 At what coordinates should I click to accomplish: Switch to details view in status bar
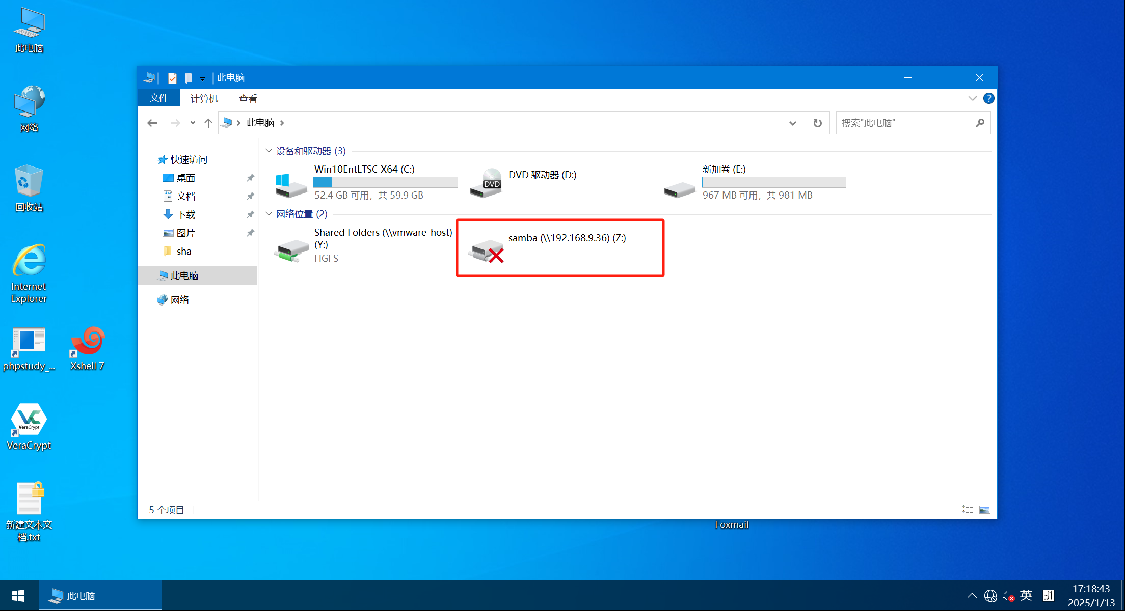pyautogui.click(x=967, y=509)
